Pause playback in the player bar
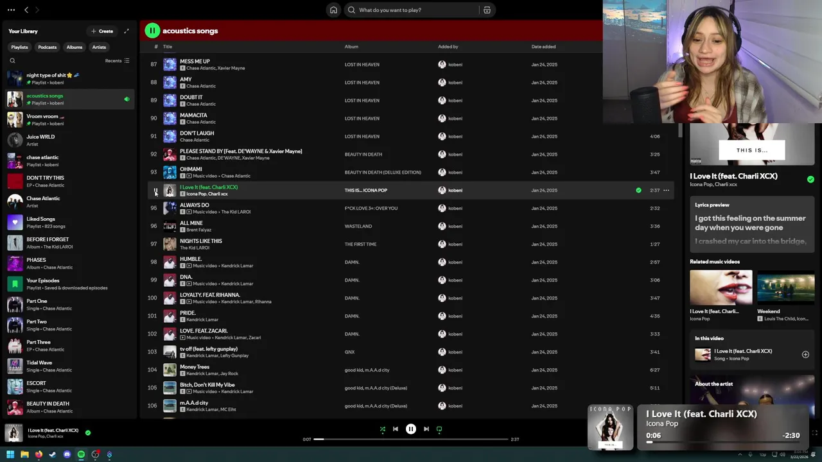This screenshot has width=822, height=462. click(411, 429)
